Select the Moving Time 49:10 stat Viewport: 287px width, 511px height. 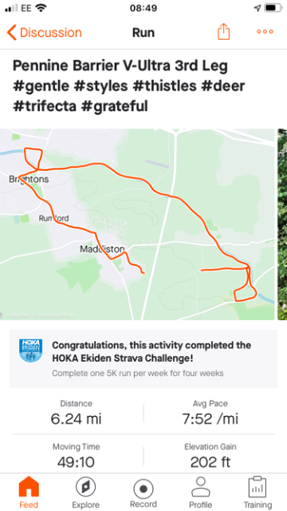pos(77,456)
